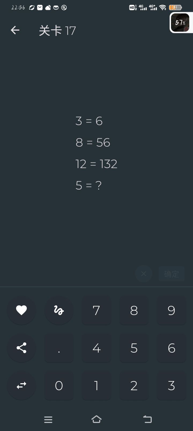Screen dimensions: 193x431
Task: Go to Android home screen
Action: (x=96, y=419)
